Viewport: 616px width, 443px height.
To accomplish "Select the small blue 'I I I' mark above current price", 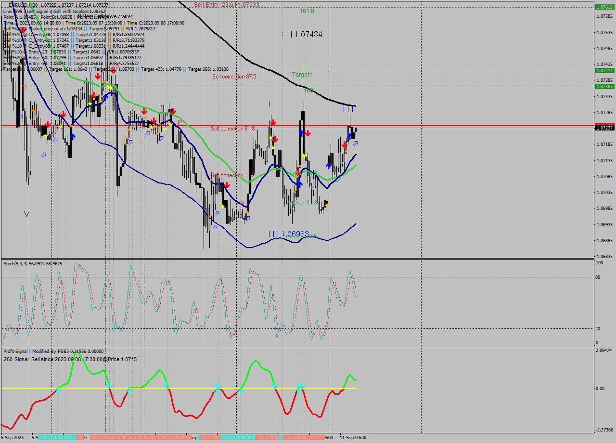I will point(348,110).
